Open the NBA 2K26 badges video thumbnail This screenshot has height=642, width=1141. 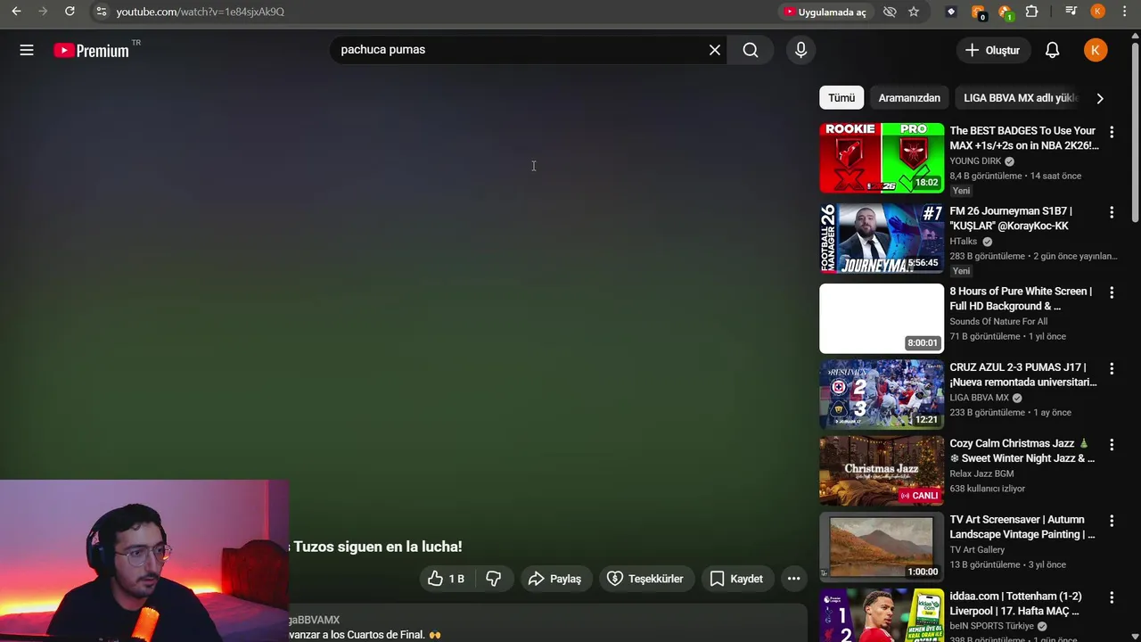click(882, 158)
